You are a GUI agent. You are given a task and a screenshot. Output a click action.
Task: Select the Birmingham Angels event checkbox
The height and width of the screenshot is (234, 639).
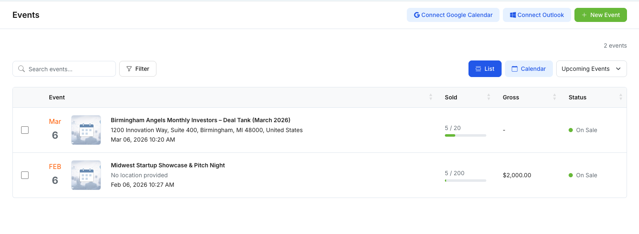click(x=25, y=130)
